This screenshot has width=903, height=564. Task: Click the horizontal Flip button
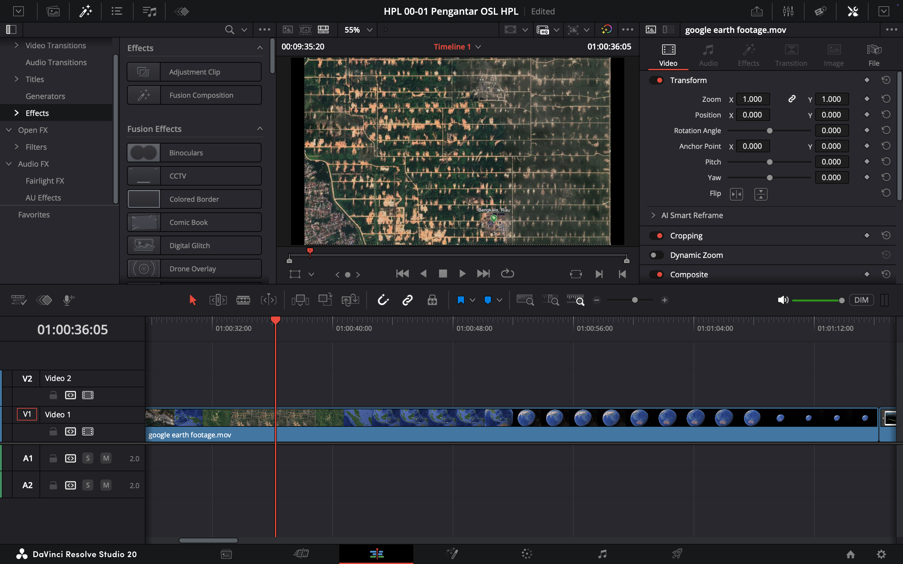pos(736,194)
